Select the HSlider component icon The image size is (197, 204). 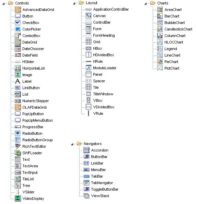coord(18,61)
